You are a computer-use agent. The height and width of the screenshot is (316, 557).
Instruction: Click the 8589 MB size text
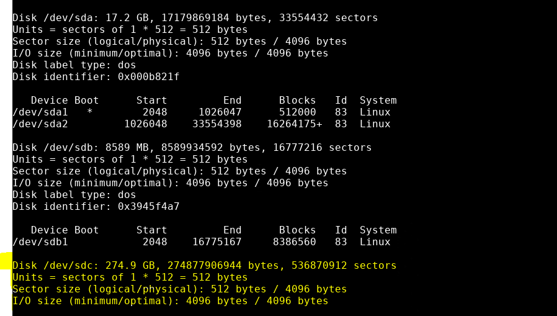click(127, 148)
